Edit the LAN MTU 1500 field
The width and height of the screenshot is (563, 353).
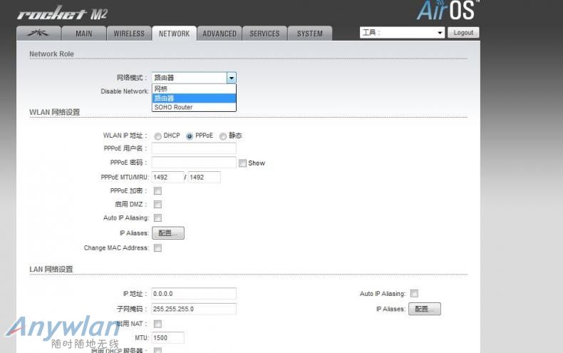[x=167, y=337]
